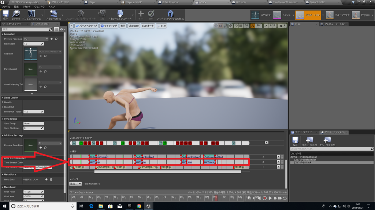375x210 pixels.
Task: Click the notify track horizontal scrollbar
Action: click(168, 172)
